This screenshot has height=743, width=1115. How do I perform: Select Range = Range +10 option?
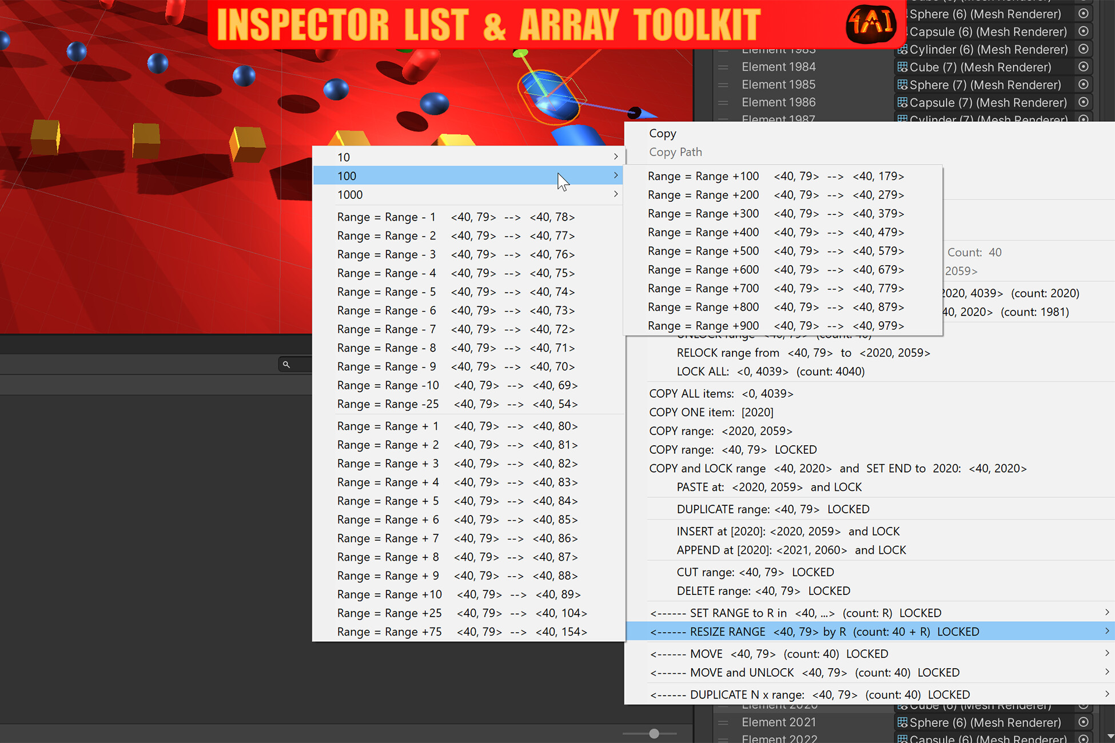[468, 594]
